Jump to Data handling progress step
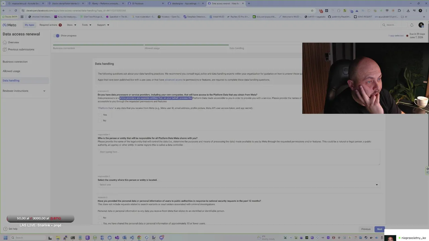 237,48
